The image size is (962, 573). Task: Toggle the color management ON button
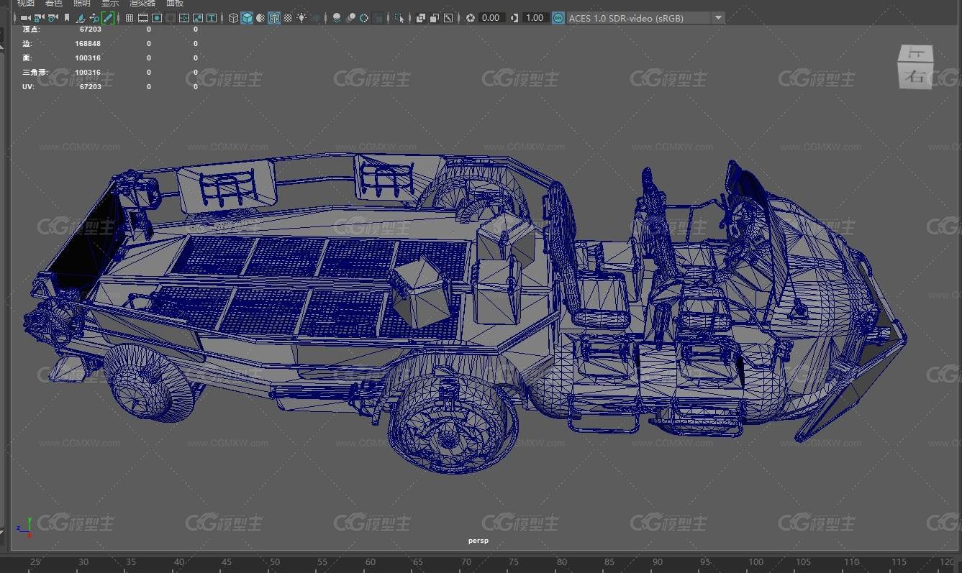pyautogui.click(x=558, y=18)
